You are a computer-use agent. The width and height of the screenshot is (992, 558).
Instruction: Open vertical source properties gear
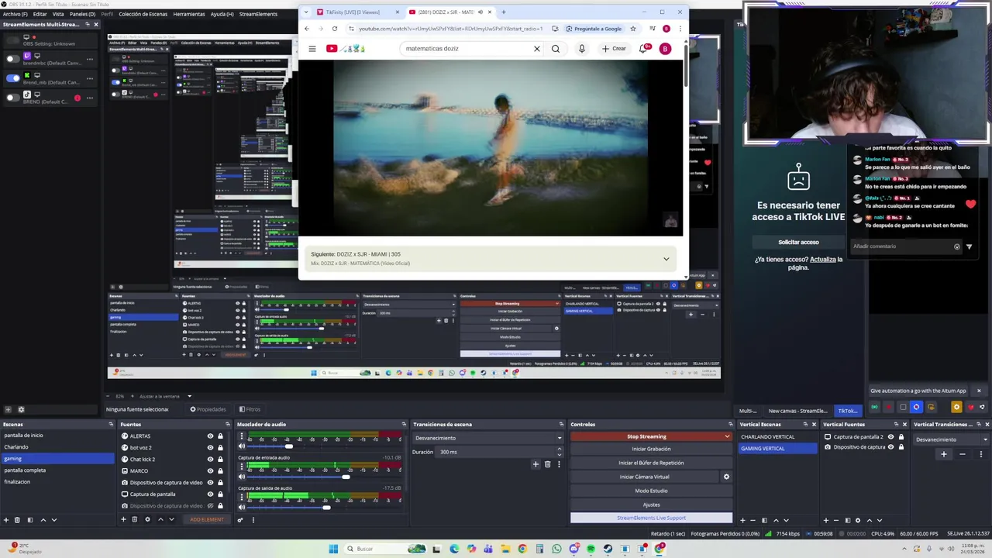click(857, 520)
